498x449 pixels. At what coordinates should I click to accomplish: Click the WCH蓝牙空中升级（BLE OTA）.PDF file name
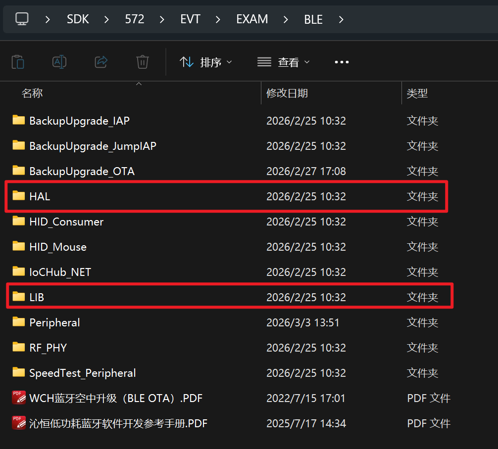116,398
